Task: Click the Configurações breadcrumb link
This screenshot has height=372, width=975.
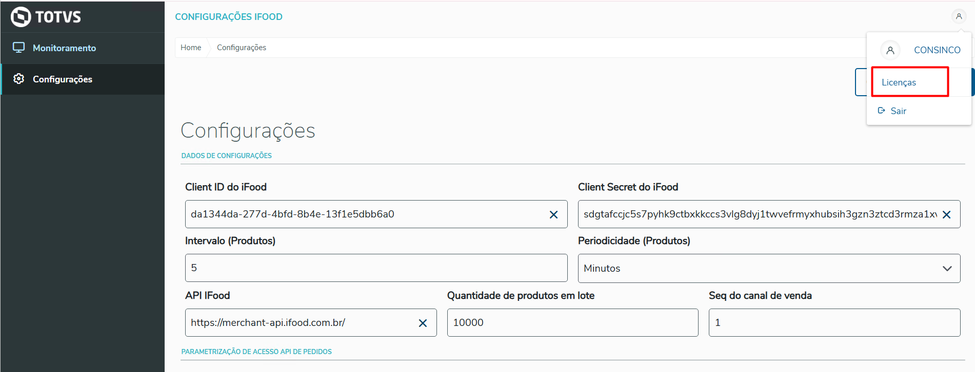Action: (x=242, y=48)
